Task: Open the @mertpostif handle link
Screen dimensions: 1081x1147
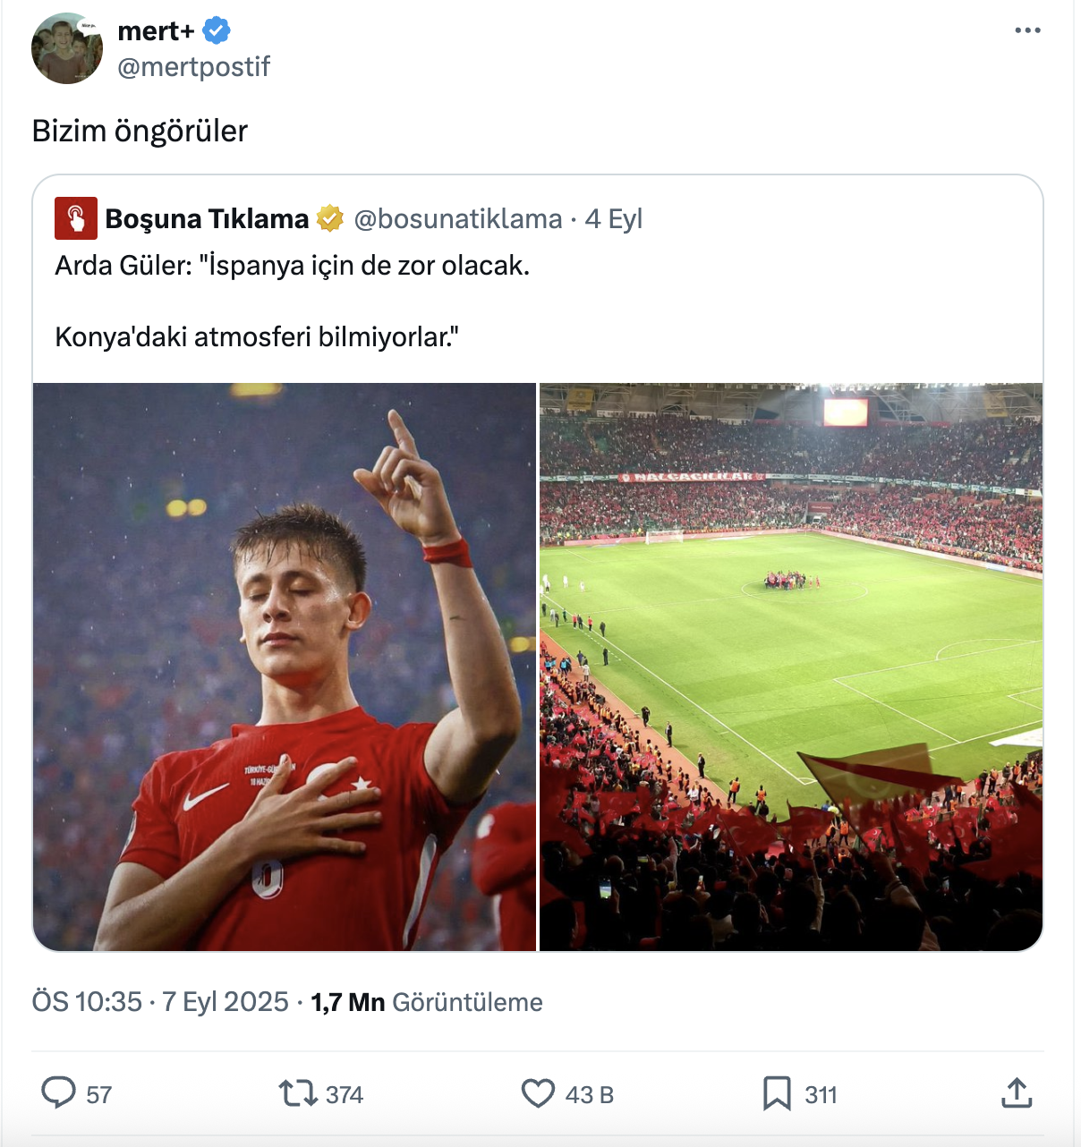Action: pos(193,66)
